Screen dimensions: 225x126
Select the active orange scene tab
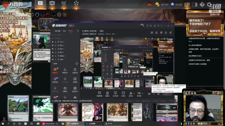tap(71, 31)
